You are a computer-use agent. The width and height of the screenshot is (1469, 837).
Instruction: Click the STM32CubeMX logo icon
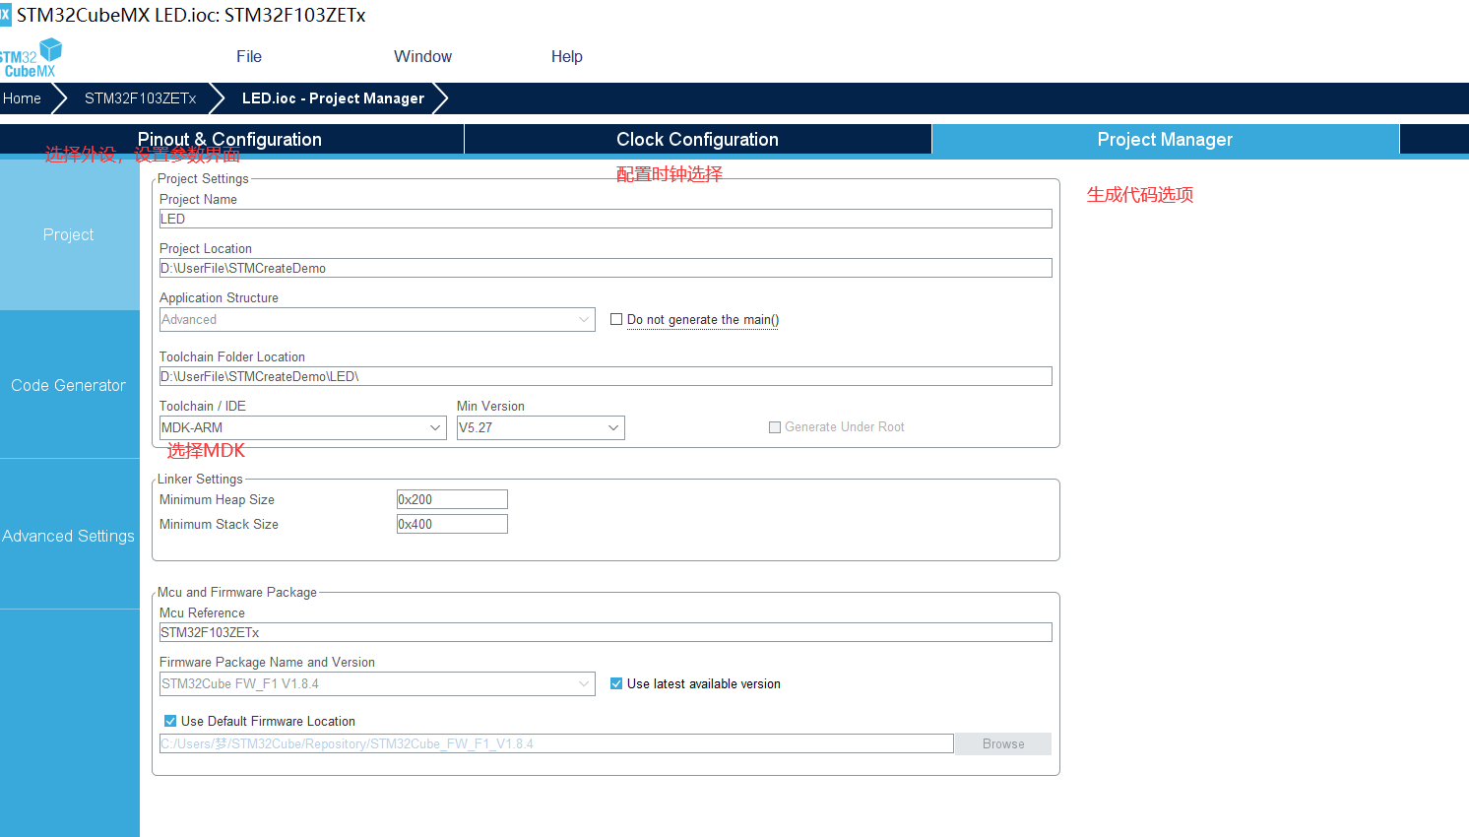[x=32, y=58]
